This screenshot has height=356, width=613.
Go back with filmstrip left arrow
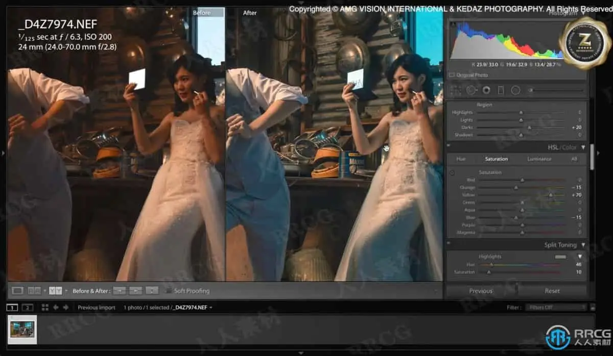click(56, 308)
